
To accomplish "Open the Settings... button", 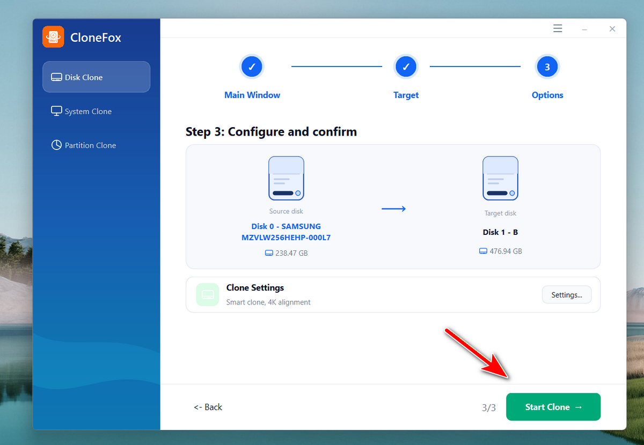I will pos(567,294).
